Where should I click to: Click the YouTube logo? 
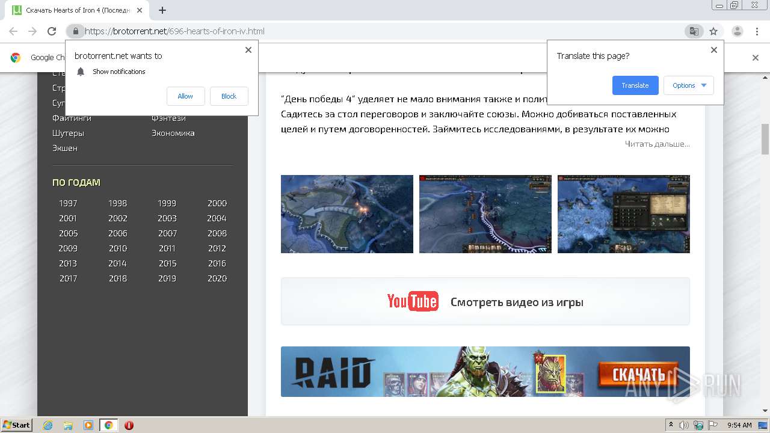pos(413,301)
